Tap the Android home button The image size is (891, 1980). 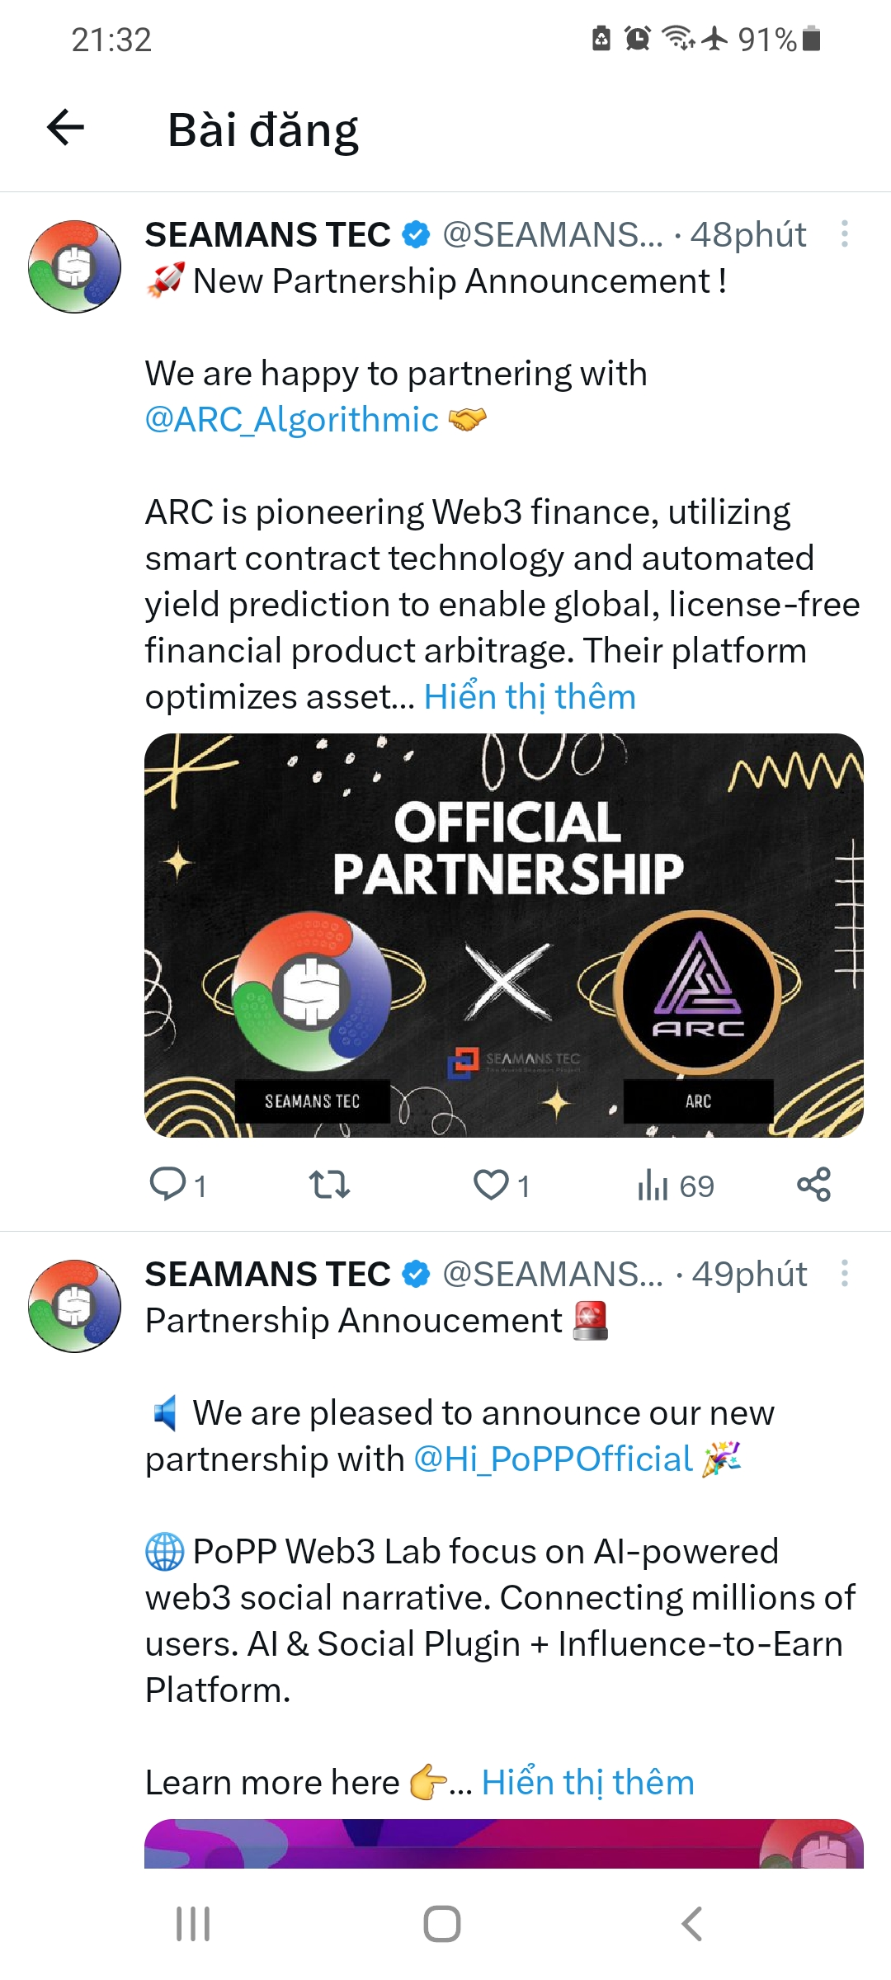(x=442, y=1924)
